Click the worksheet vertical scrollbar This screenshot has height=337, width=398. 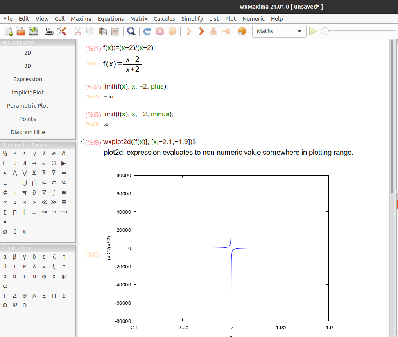click(x=392, y=117)
